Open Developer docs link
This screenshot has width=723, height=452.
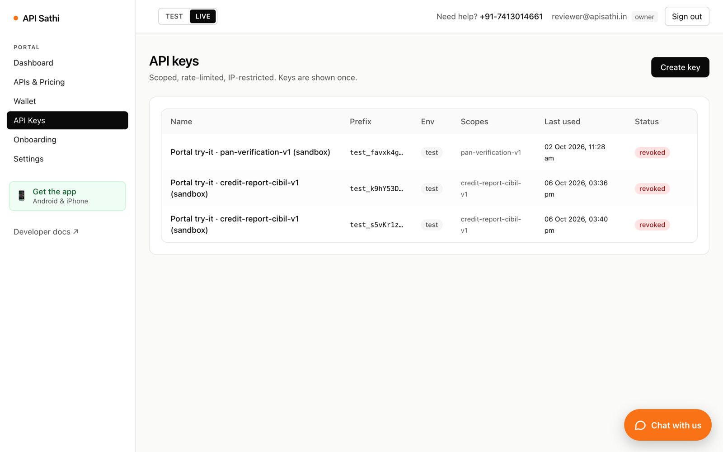coord(46,231)
